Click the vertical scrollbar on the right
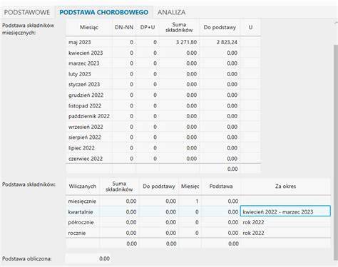Image resolution: width=338 pixels, height=267 pixels. point(336,152)
